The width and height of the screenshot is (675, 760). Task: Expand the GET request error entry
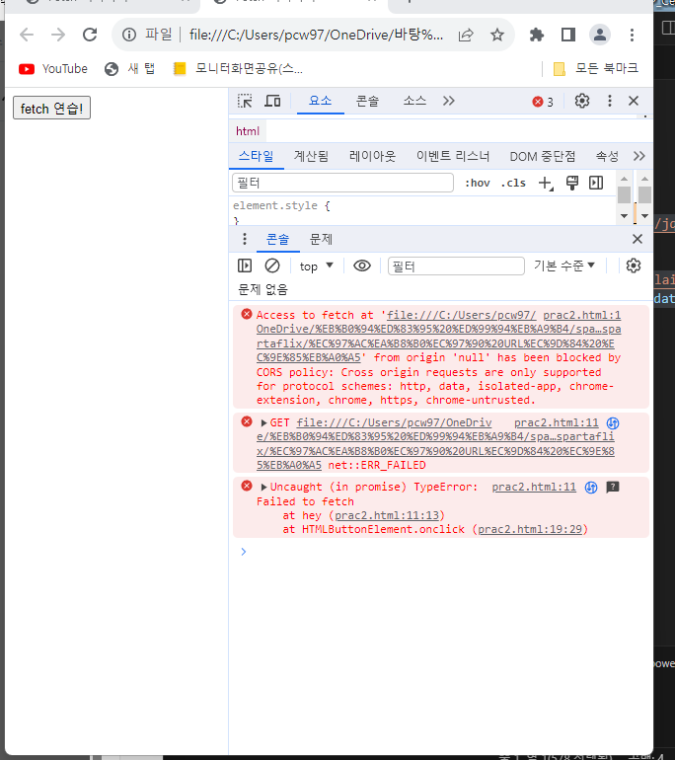click(264, 423)
